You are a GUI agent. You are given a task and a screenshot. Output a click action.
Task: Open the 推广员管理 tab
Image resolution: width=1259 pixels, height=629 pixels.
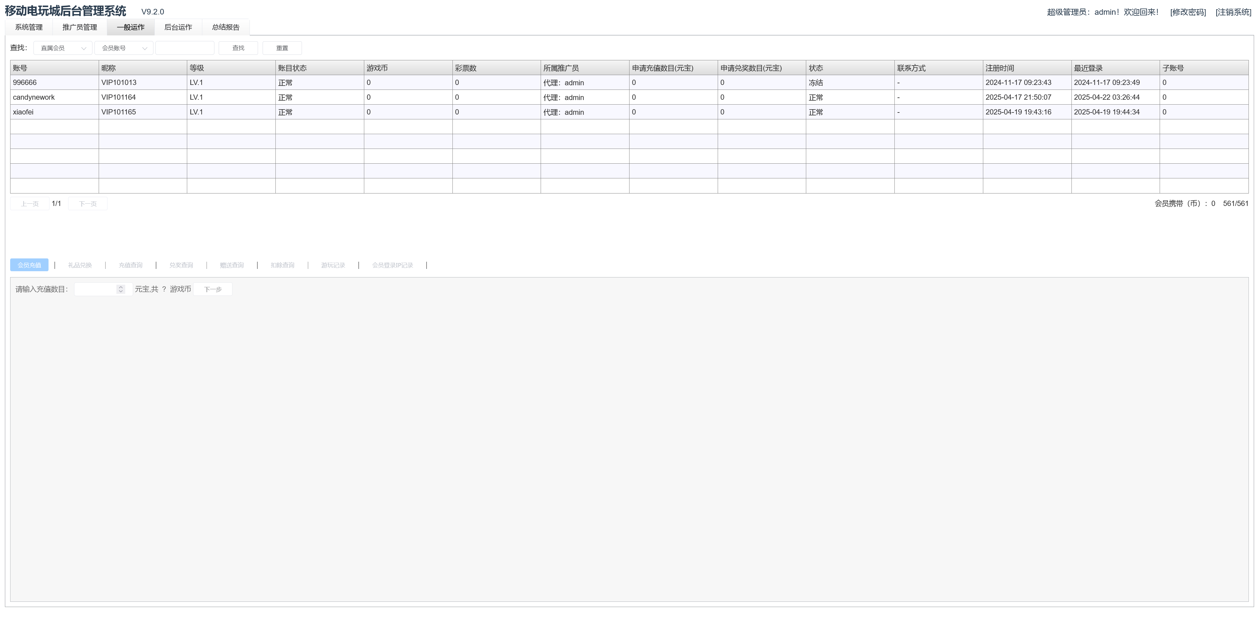pyautogui.click(x=80, y=27)
